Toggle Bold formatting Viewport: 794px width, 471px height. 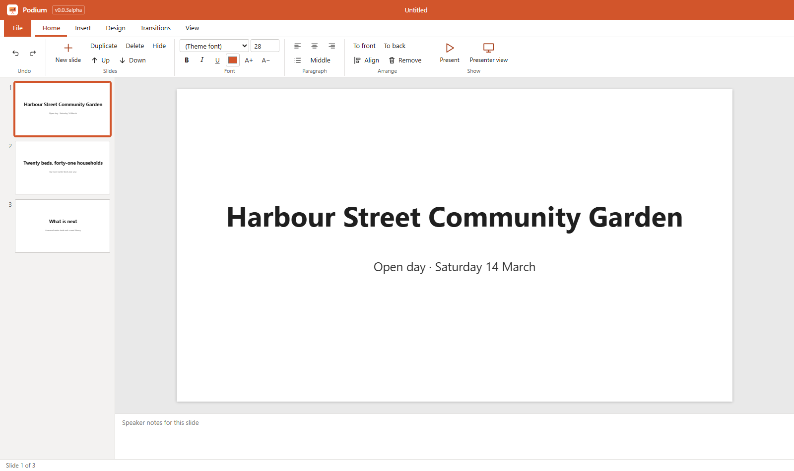pos(187,60)
